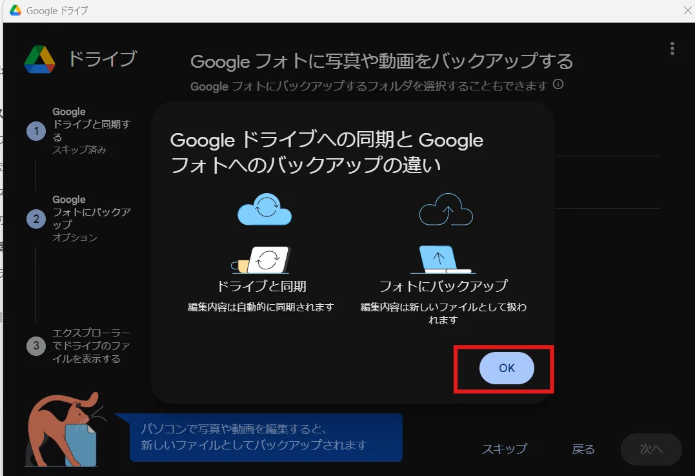Click the ドライブ product name text

coord(103,59)
